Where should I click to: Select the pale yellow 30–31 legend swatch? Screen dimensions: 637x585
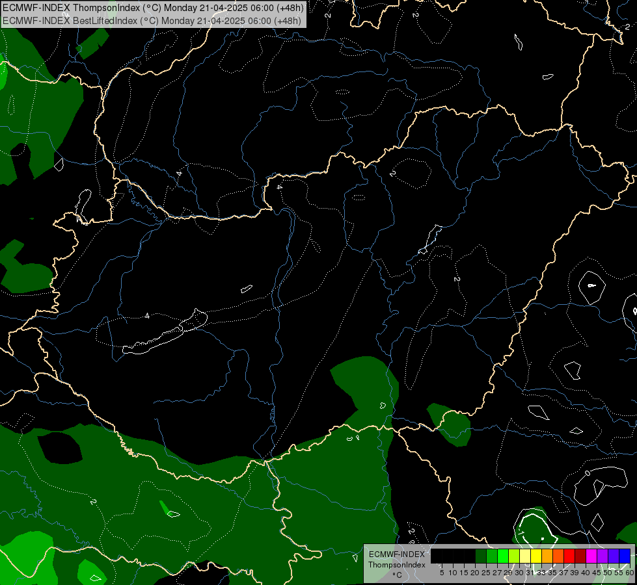coord(525,556)
